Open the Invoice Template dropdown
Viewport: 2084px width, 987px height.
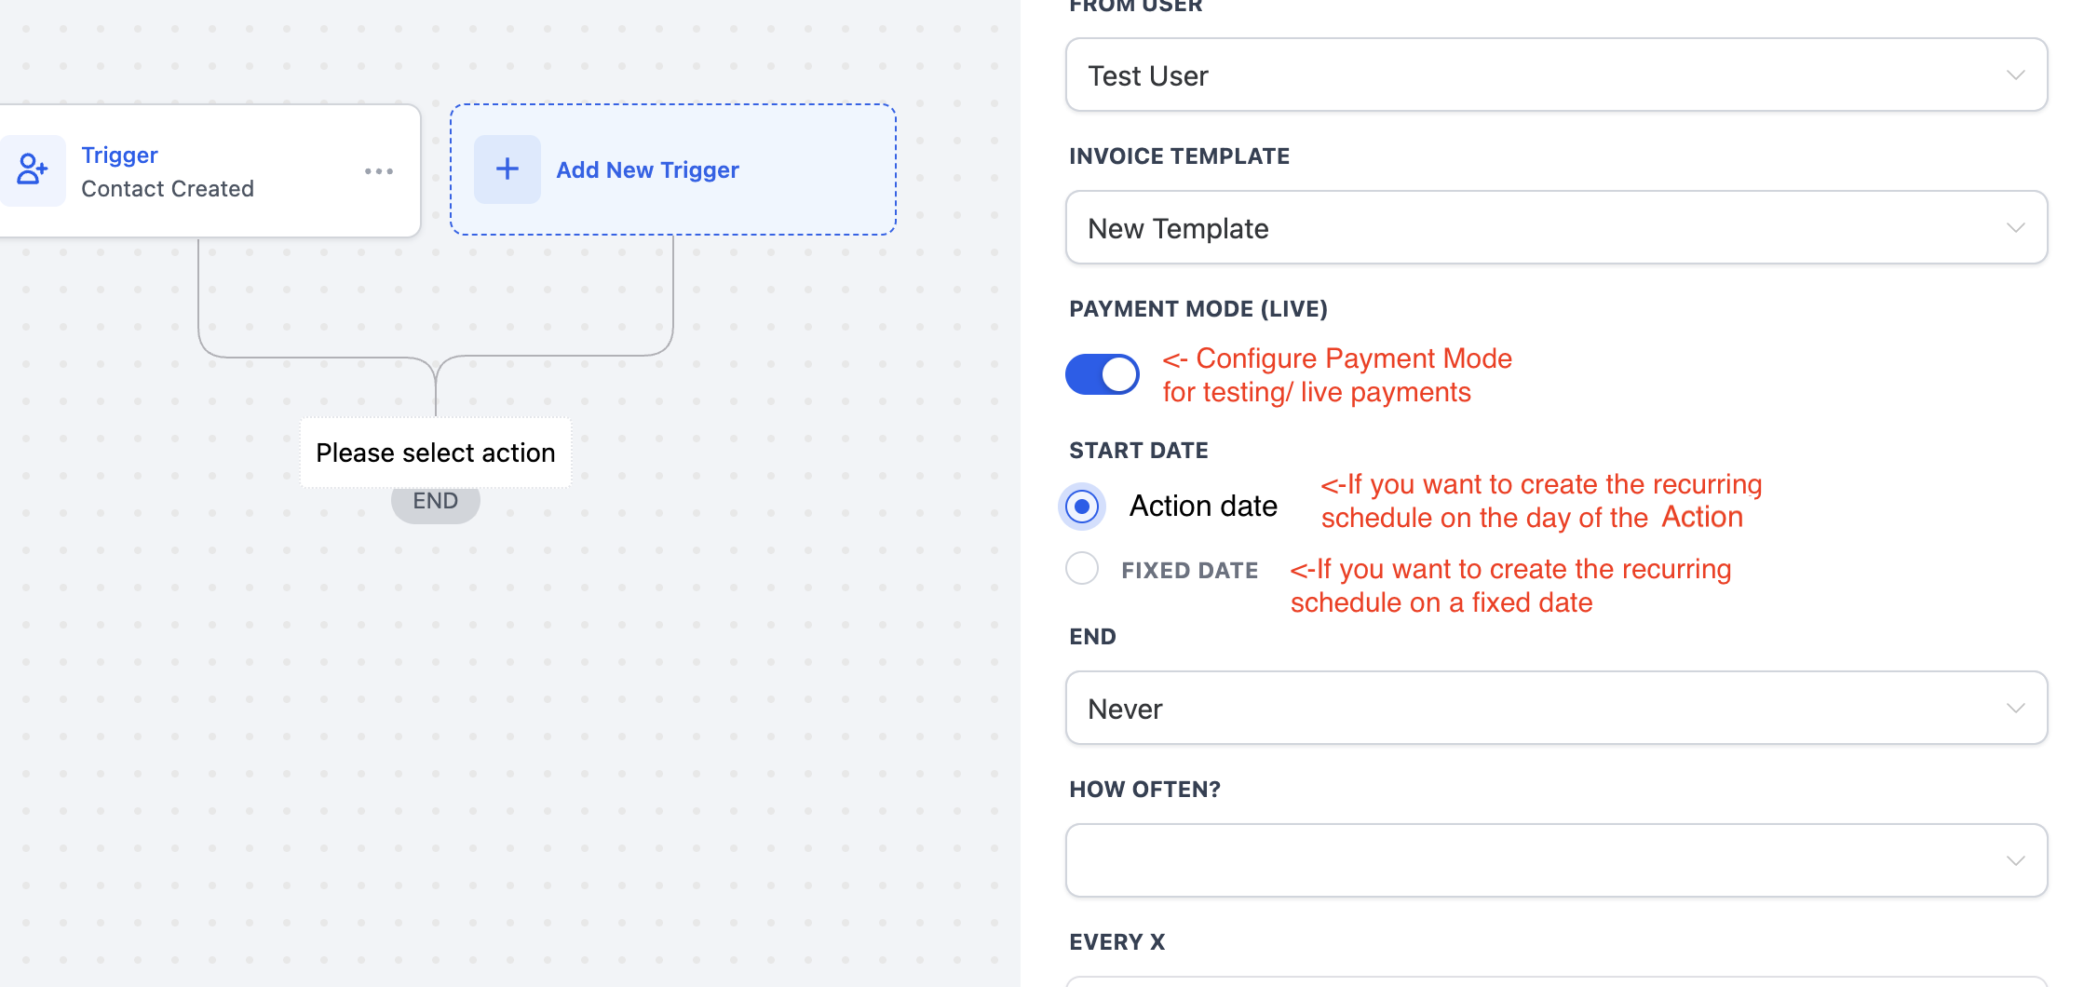tap(1556, 227)
